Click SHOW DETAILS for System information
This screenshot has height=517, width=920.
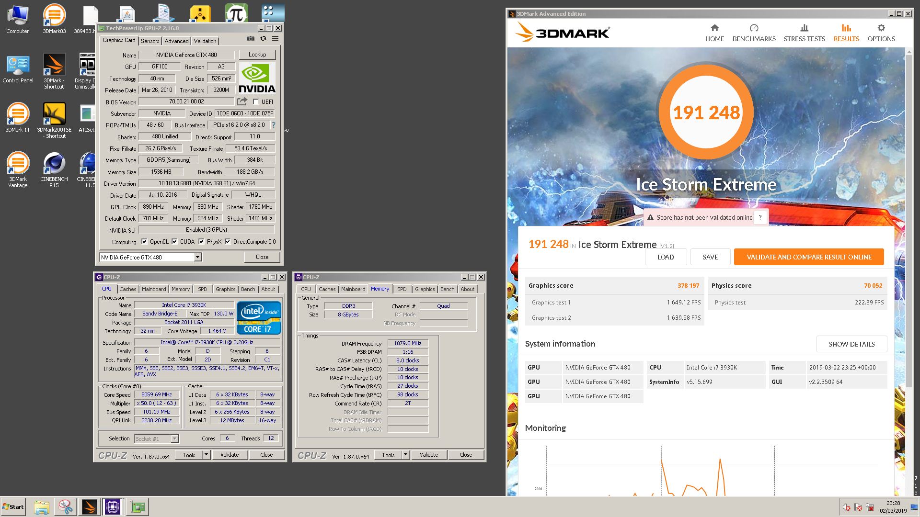(851, 344)
